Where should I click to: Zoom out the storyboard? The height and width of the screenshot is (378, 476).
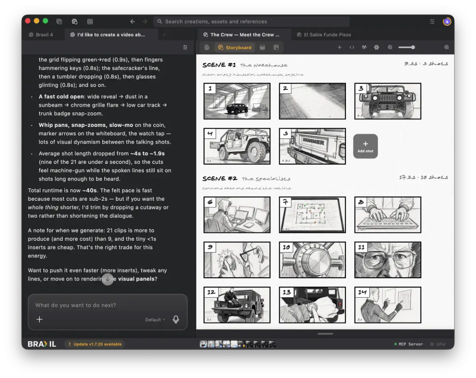(390, 47)
